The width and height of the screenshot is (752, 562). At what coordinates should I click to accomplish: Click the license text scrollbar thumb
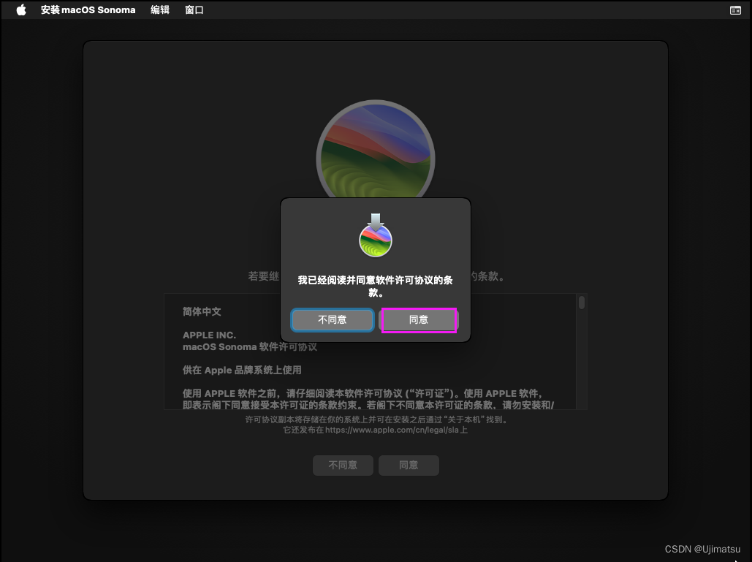click(x=582, y=303)
